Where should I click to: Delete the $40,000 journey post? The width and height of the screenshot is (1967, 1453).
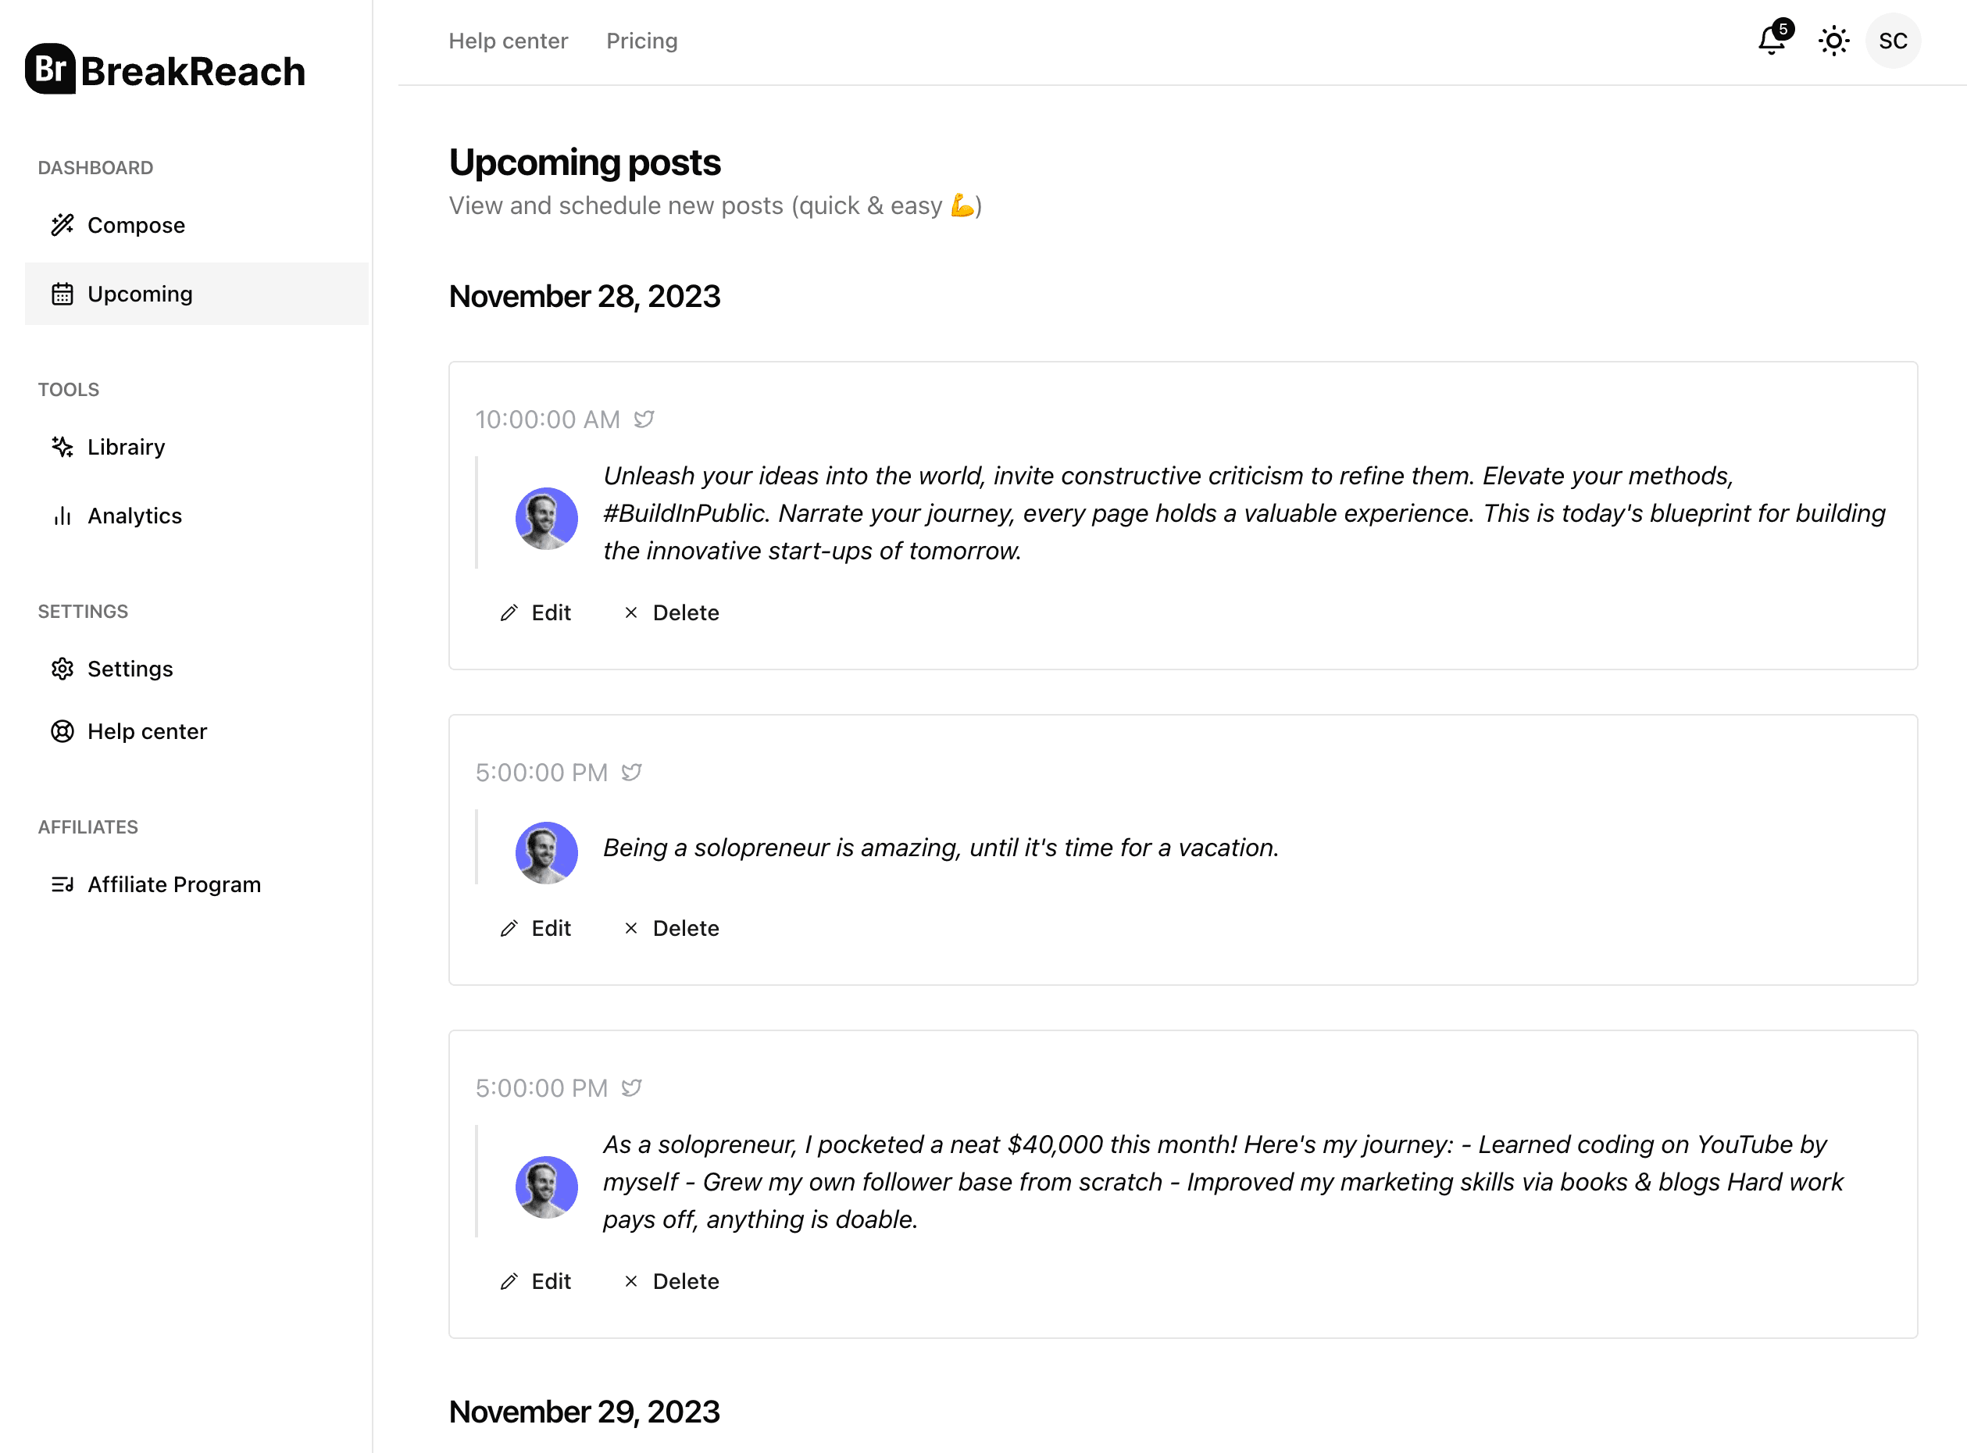pyautogui.click(x=671, y=1281)
